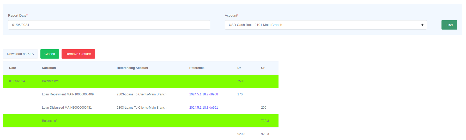Click the Balance c/d narration cell
Image resolution: width=466 pixels, height=140 pixels.
pos(50,121)
